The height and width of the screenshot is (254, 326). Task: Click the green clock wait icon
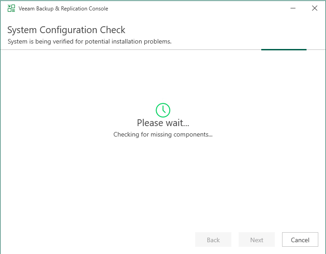tap(163, 110)
